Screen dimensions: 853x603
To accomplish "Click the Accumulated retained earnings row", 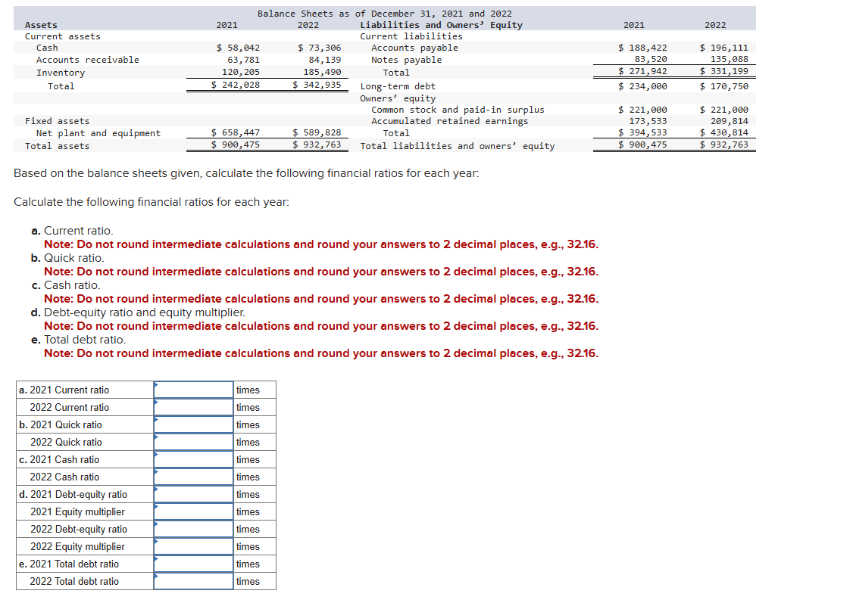I will coord(451,120).
